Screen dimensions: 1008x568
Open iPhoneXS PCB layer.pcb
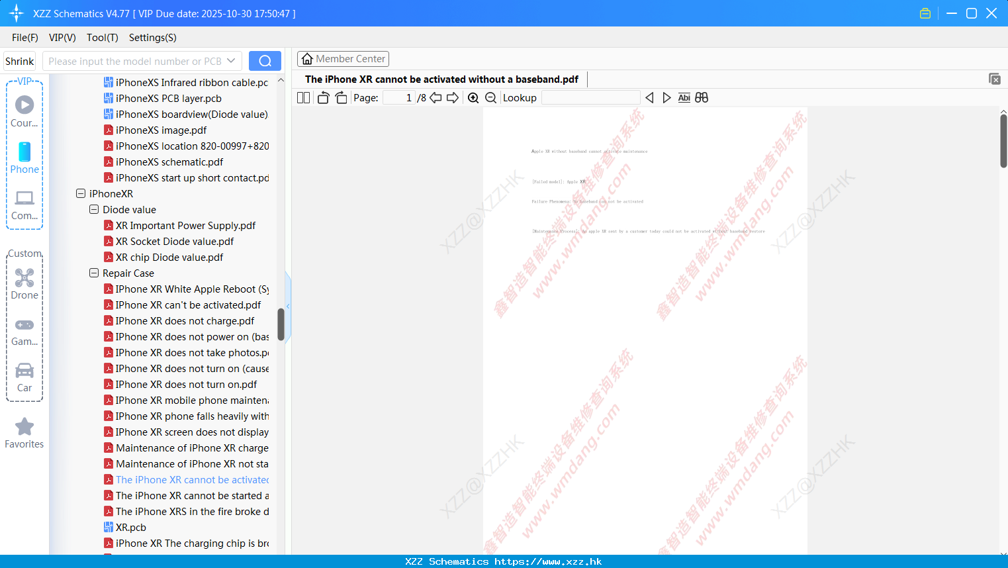[169, 98]
